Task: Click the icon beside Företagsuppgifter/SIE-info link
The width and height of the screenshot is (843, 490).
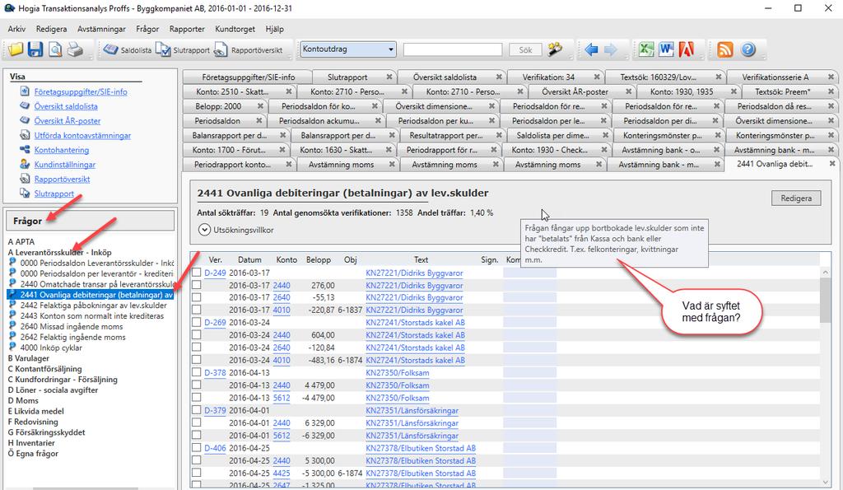Action: point(24,91)
